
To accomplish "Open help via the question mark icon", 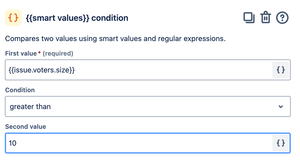I will 282,18.
